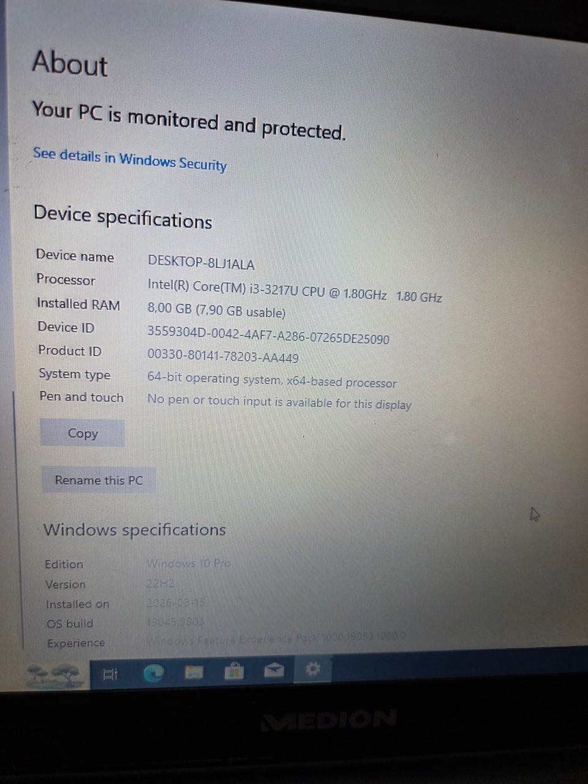
Task: Launch Microsoft Edge from the taskbar
Action: click(153, 673)
